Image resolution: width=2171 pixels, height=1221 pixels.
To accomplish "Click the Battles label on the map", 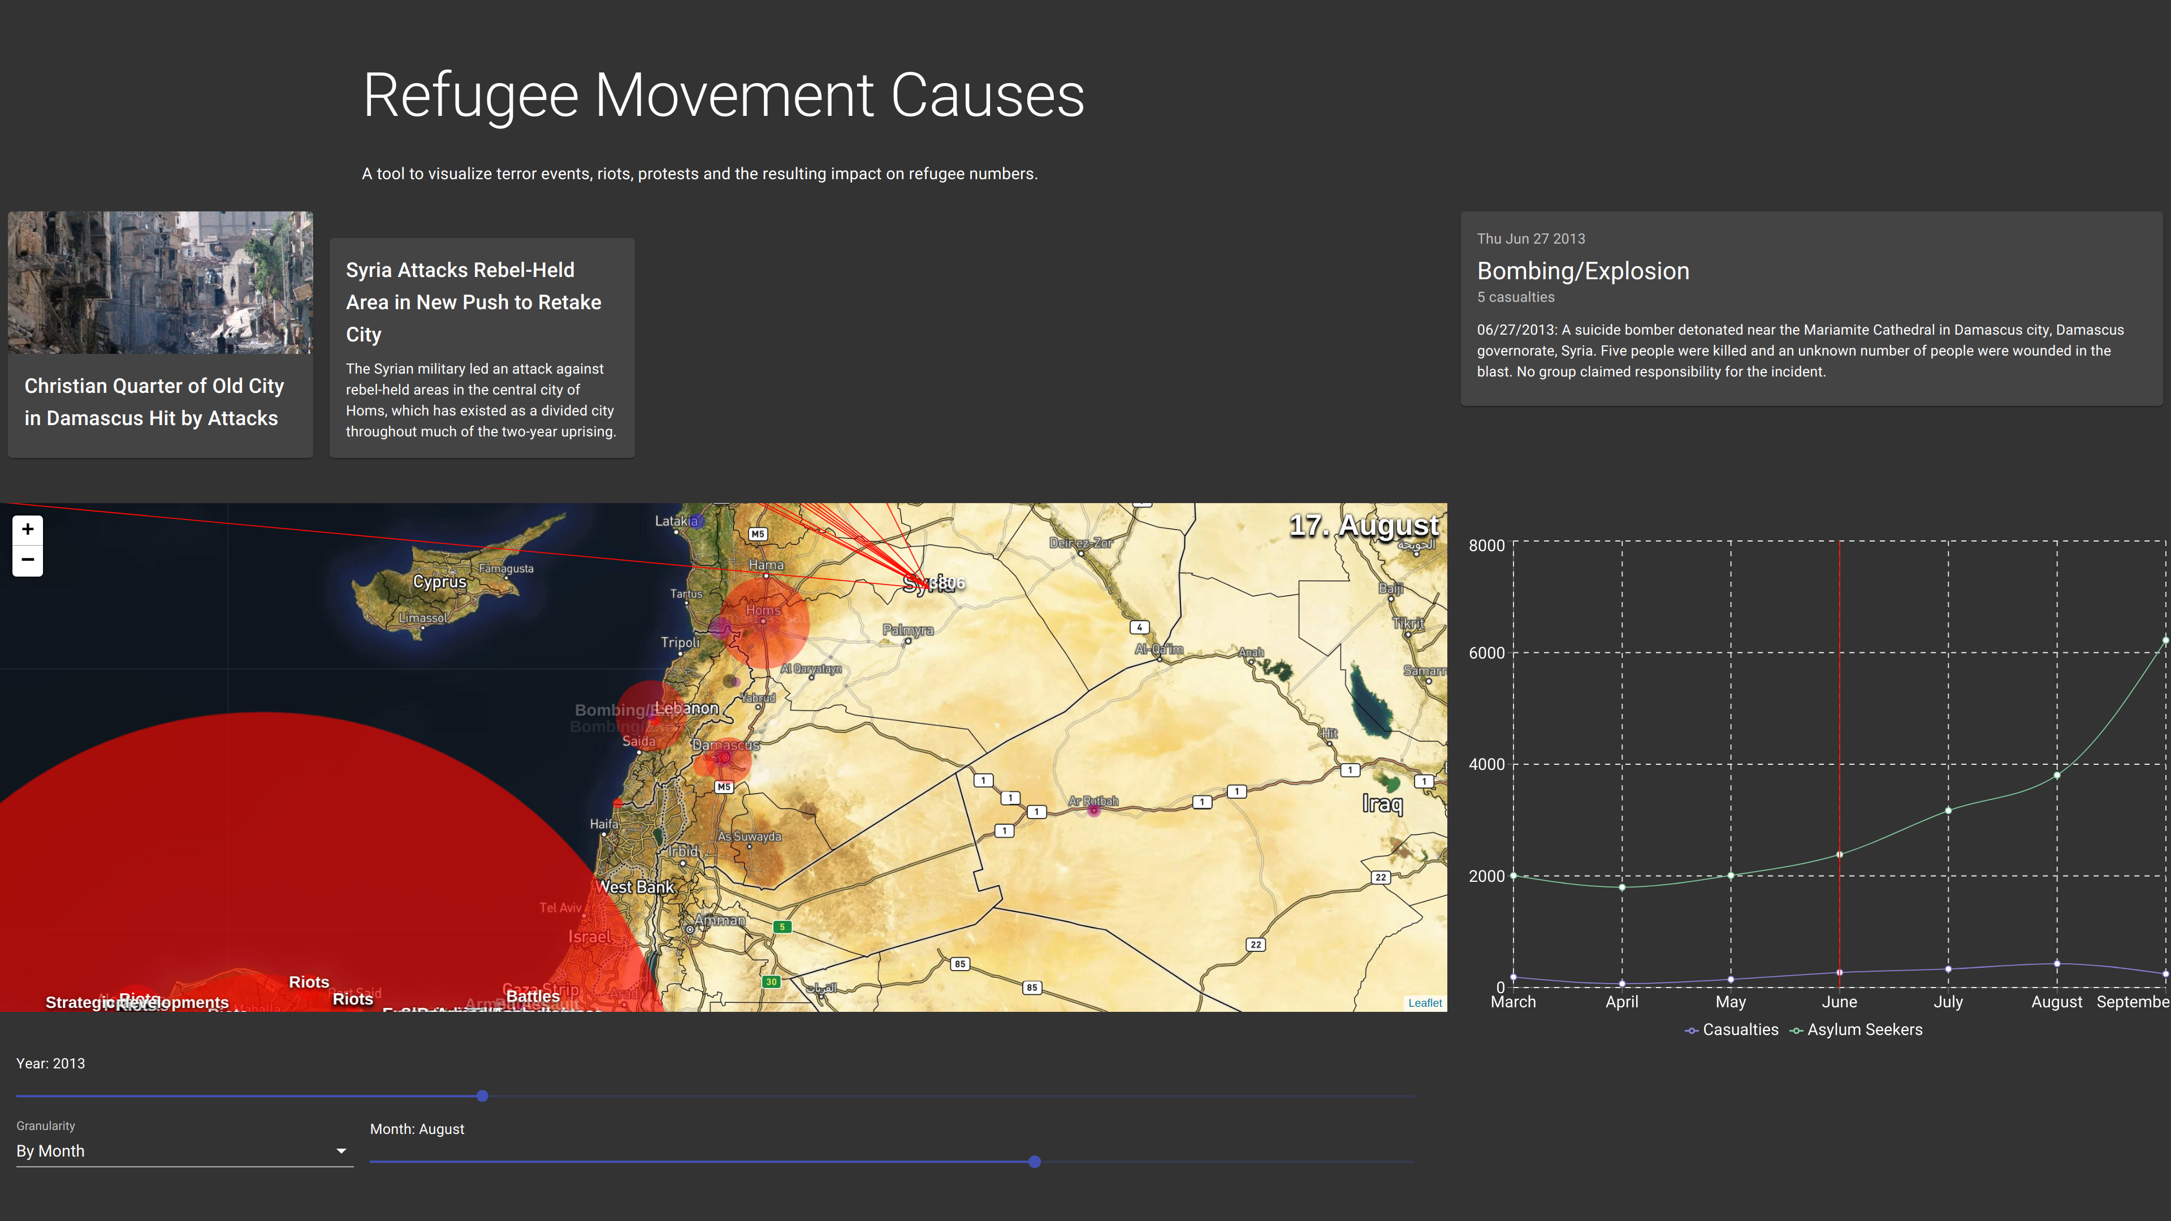I will click(x=533, y=996).
